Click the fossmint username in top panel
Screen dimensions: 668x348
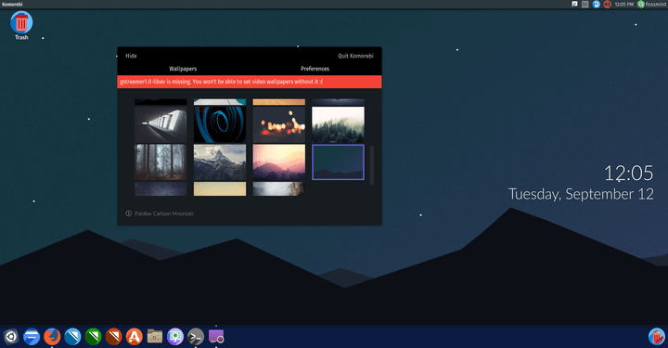[656, 5]
